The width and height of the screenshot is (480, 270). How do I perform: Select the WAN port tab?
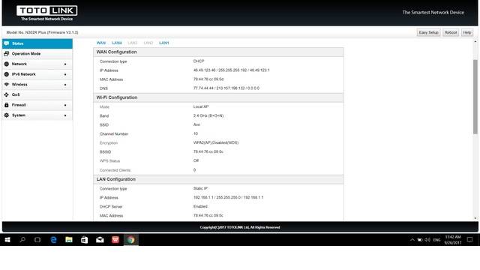(101, 43)
